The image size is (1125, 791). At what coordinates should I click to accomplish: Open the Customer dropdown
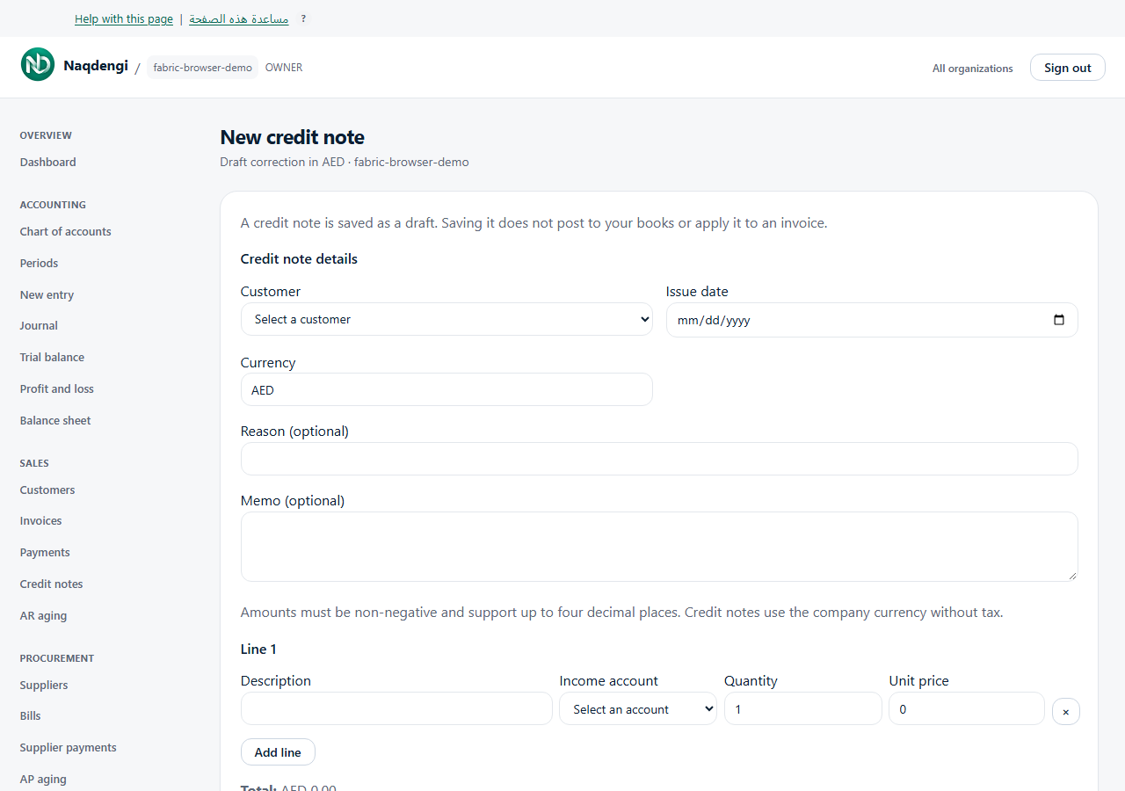click(446, 319)
